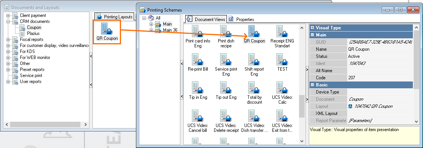The width and height of the screenshot is (423, 148).
Task: Expand the For WEB monitor node
Action: tap(8, 58)
